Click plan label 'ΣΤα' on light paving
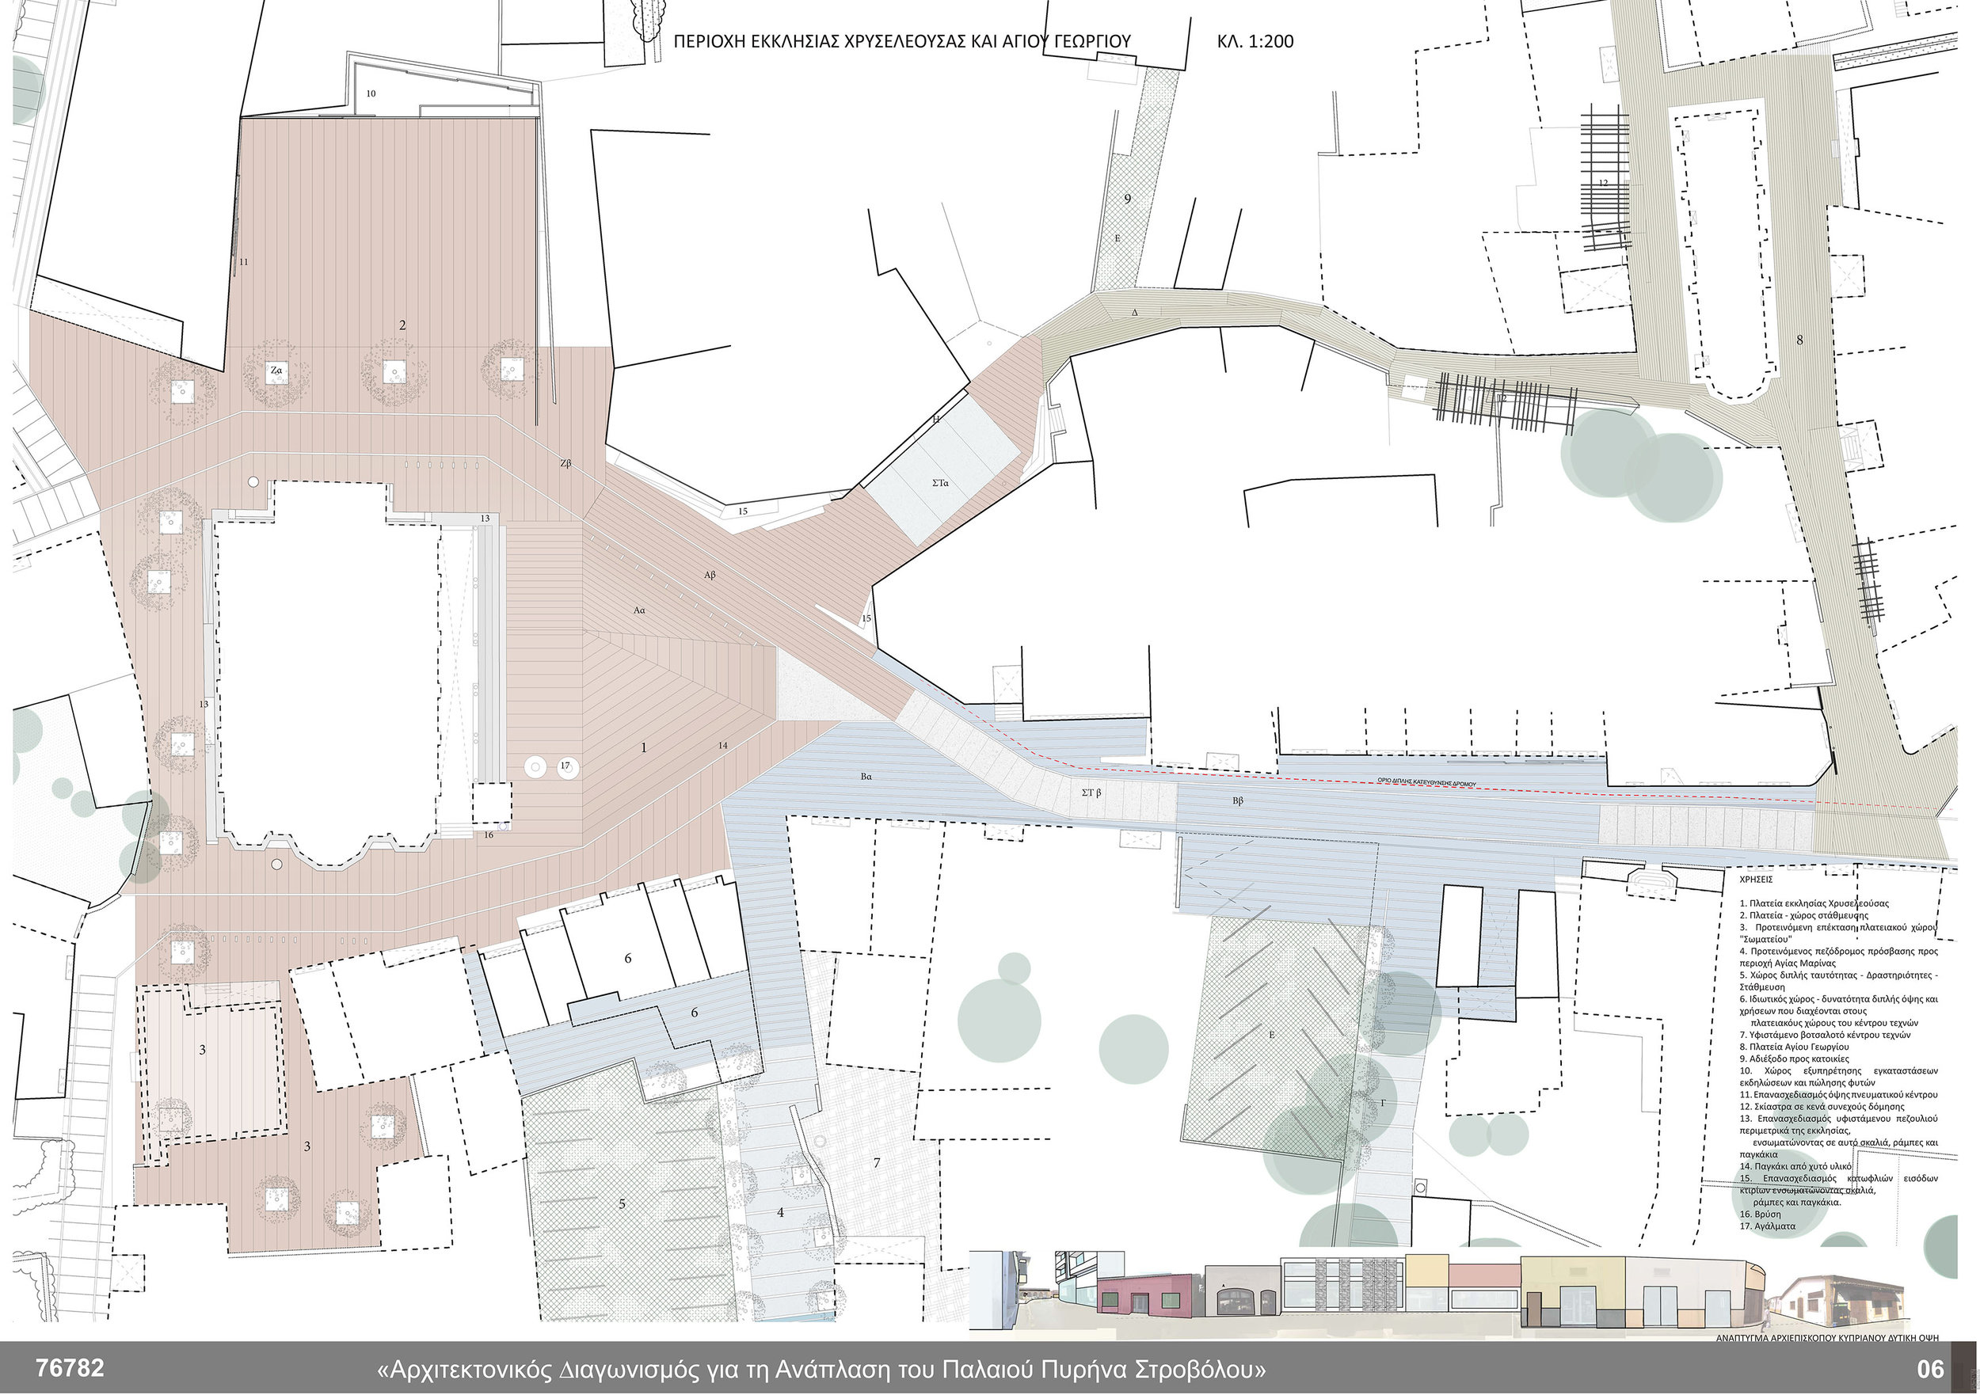1980x1395 pixels. tap(940, 484)
